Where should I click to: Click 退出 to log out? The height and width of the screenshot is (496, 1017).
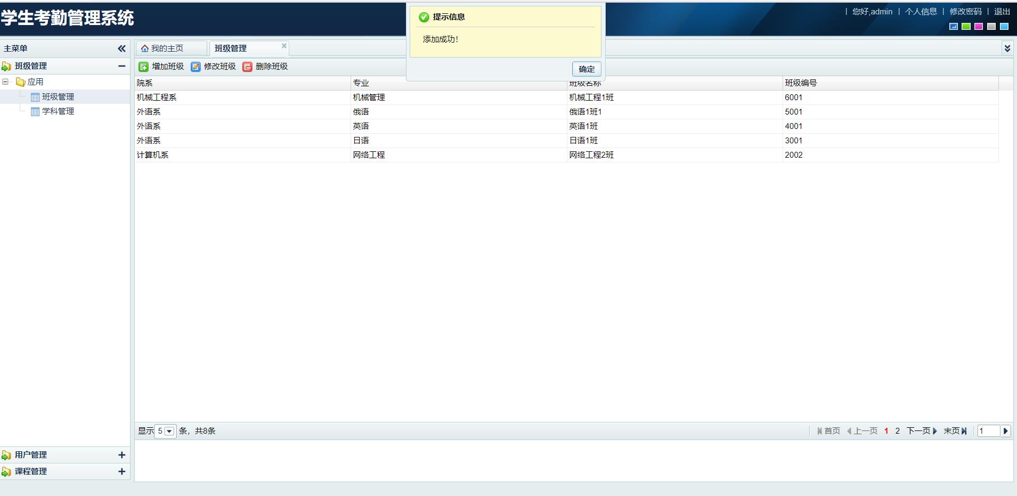(1002, 12)
